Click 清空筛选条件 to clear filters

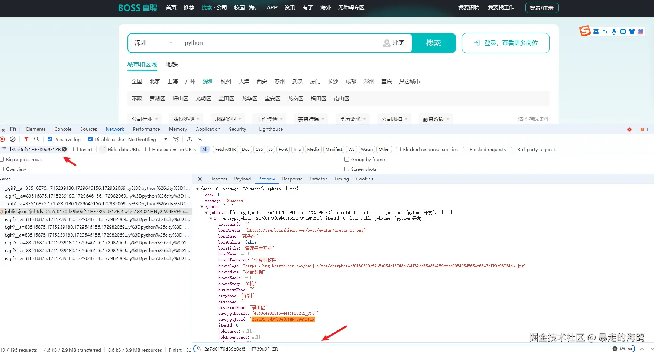(x=534, y=119)
